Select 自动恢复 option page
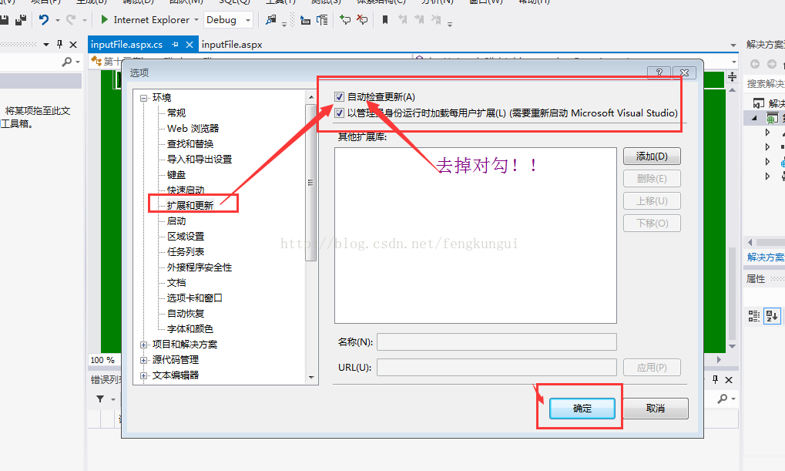Screen dimensions: 785x471 (186, 314)
